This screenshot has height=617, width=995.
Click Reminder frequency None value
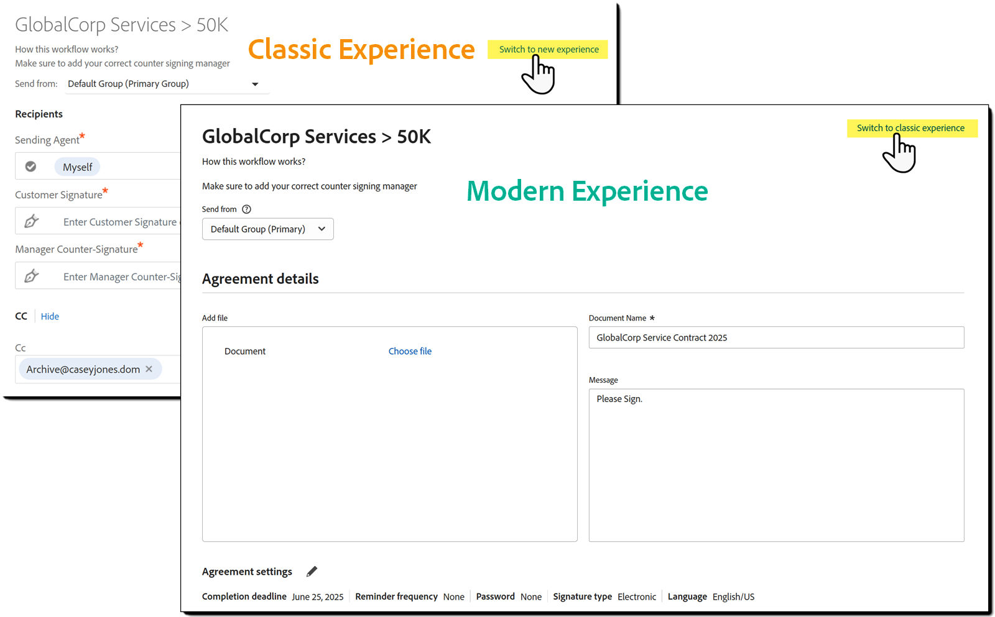454,596
